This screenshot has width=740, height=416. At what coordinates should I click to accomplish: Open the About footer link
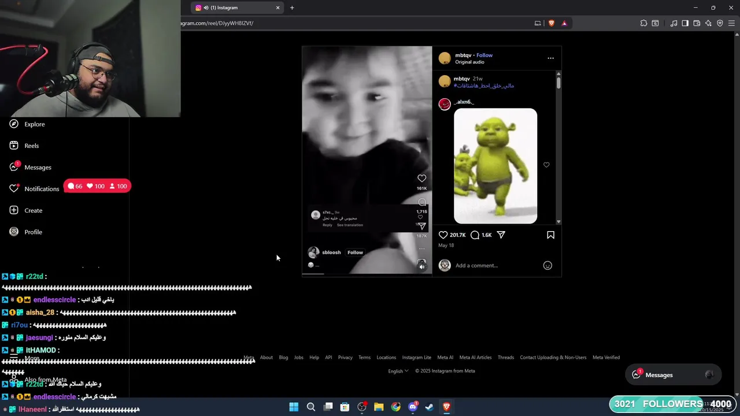tap(267, 357)
